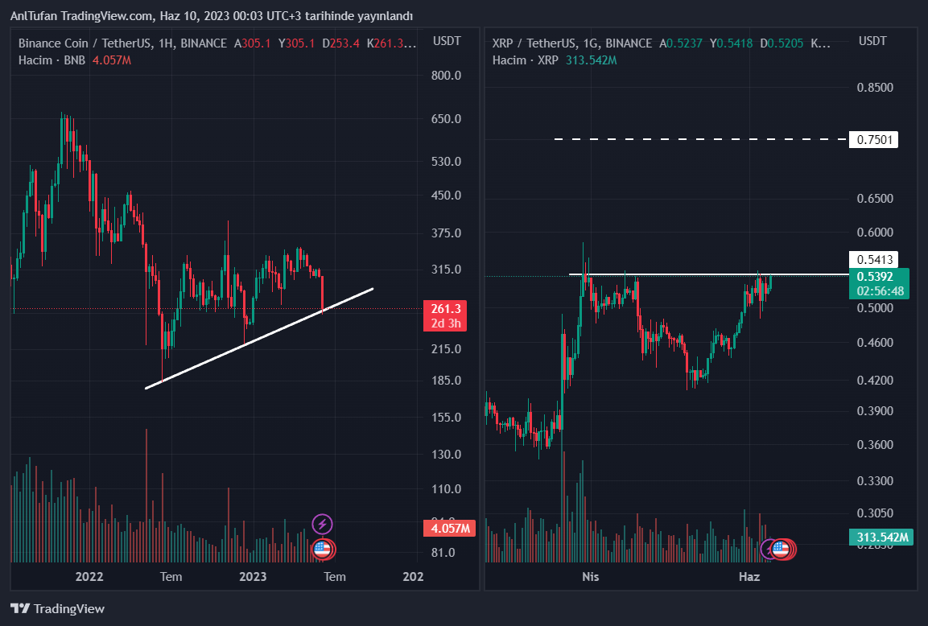Open the USDT currency selector on BNB chart
Screen dimensions: 928x626
[x=446, y=41]
